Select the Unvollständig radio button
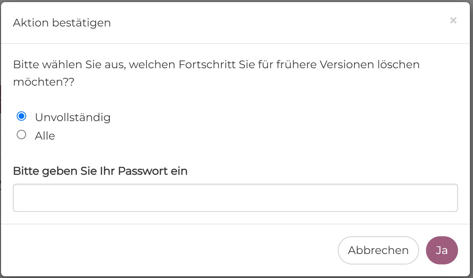The image size is (473, 278). coord(22,116)
